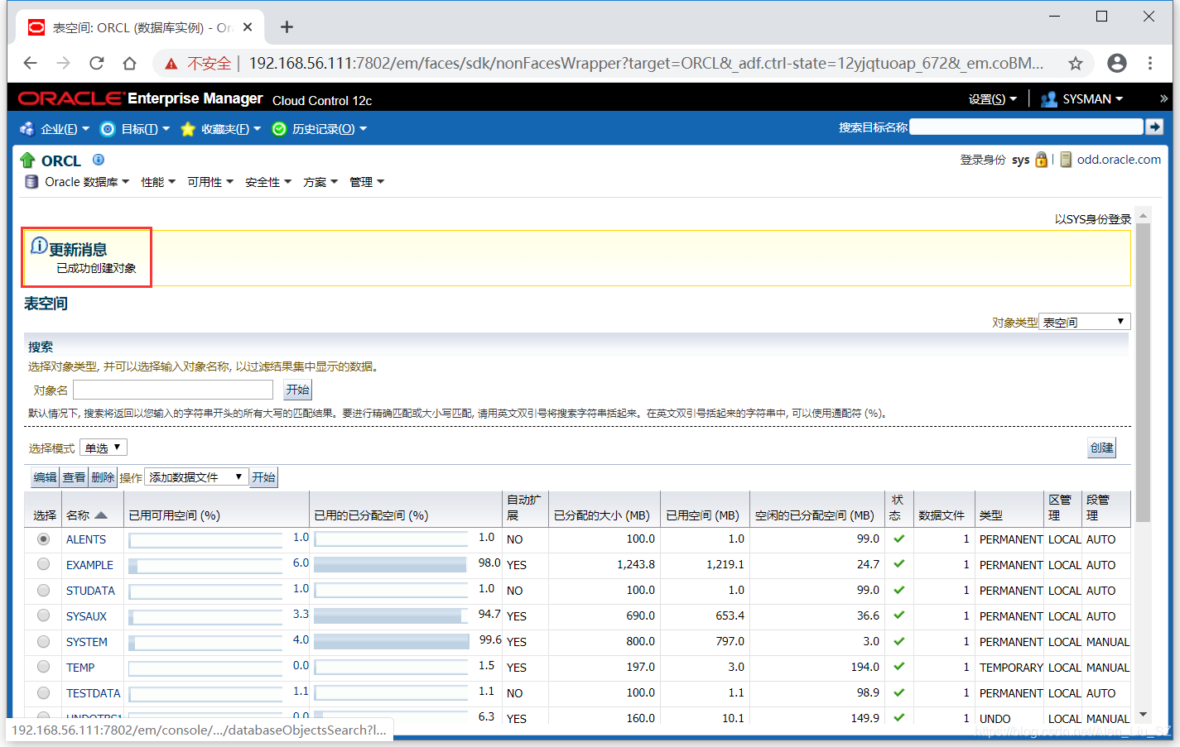
Task: Open the Oracle 数据库 menu
Action: [87, 182]
